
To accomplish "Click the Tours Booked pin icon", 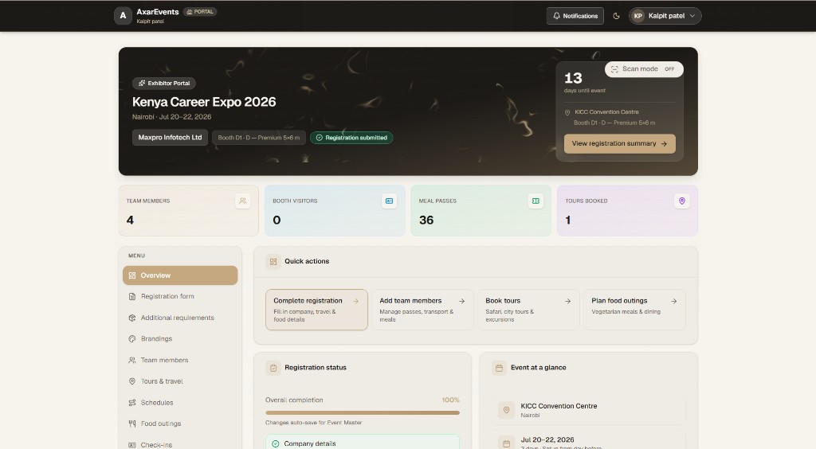I will point(682,201).
